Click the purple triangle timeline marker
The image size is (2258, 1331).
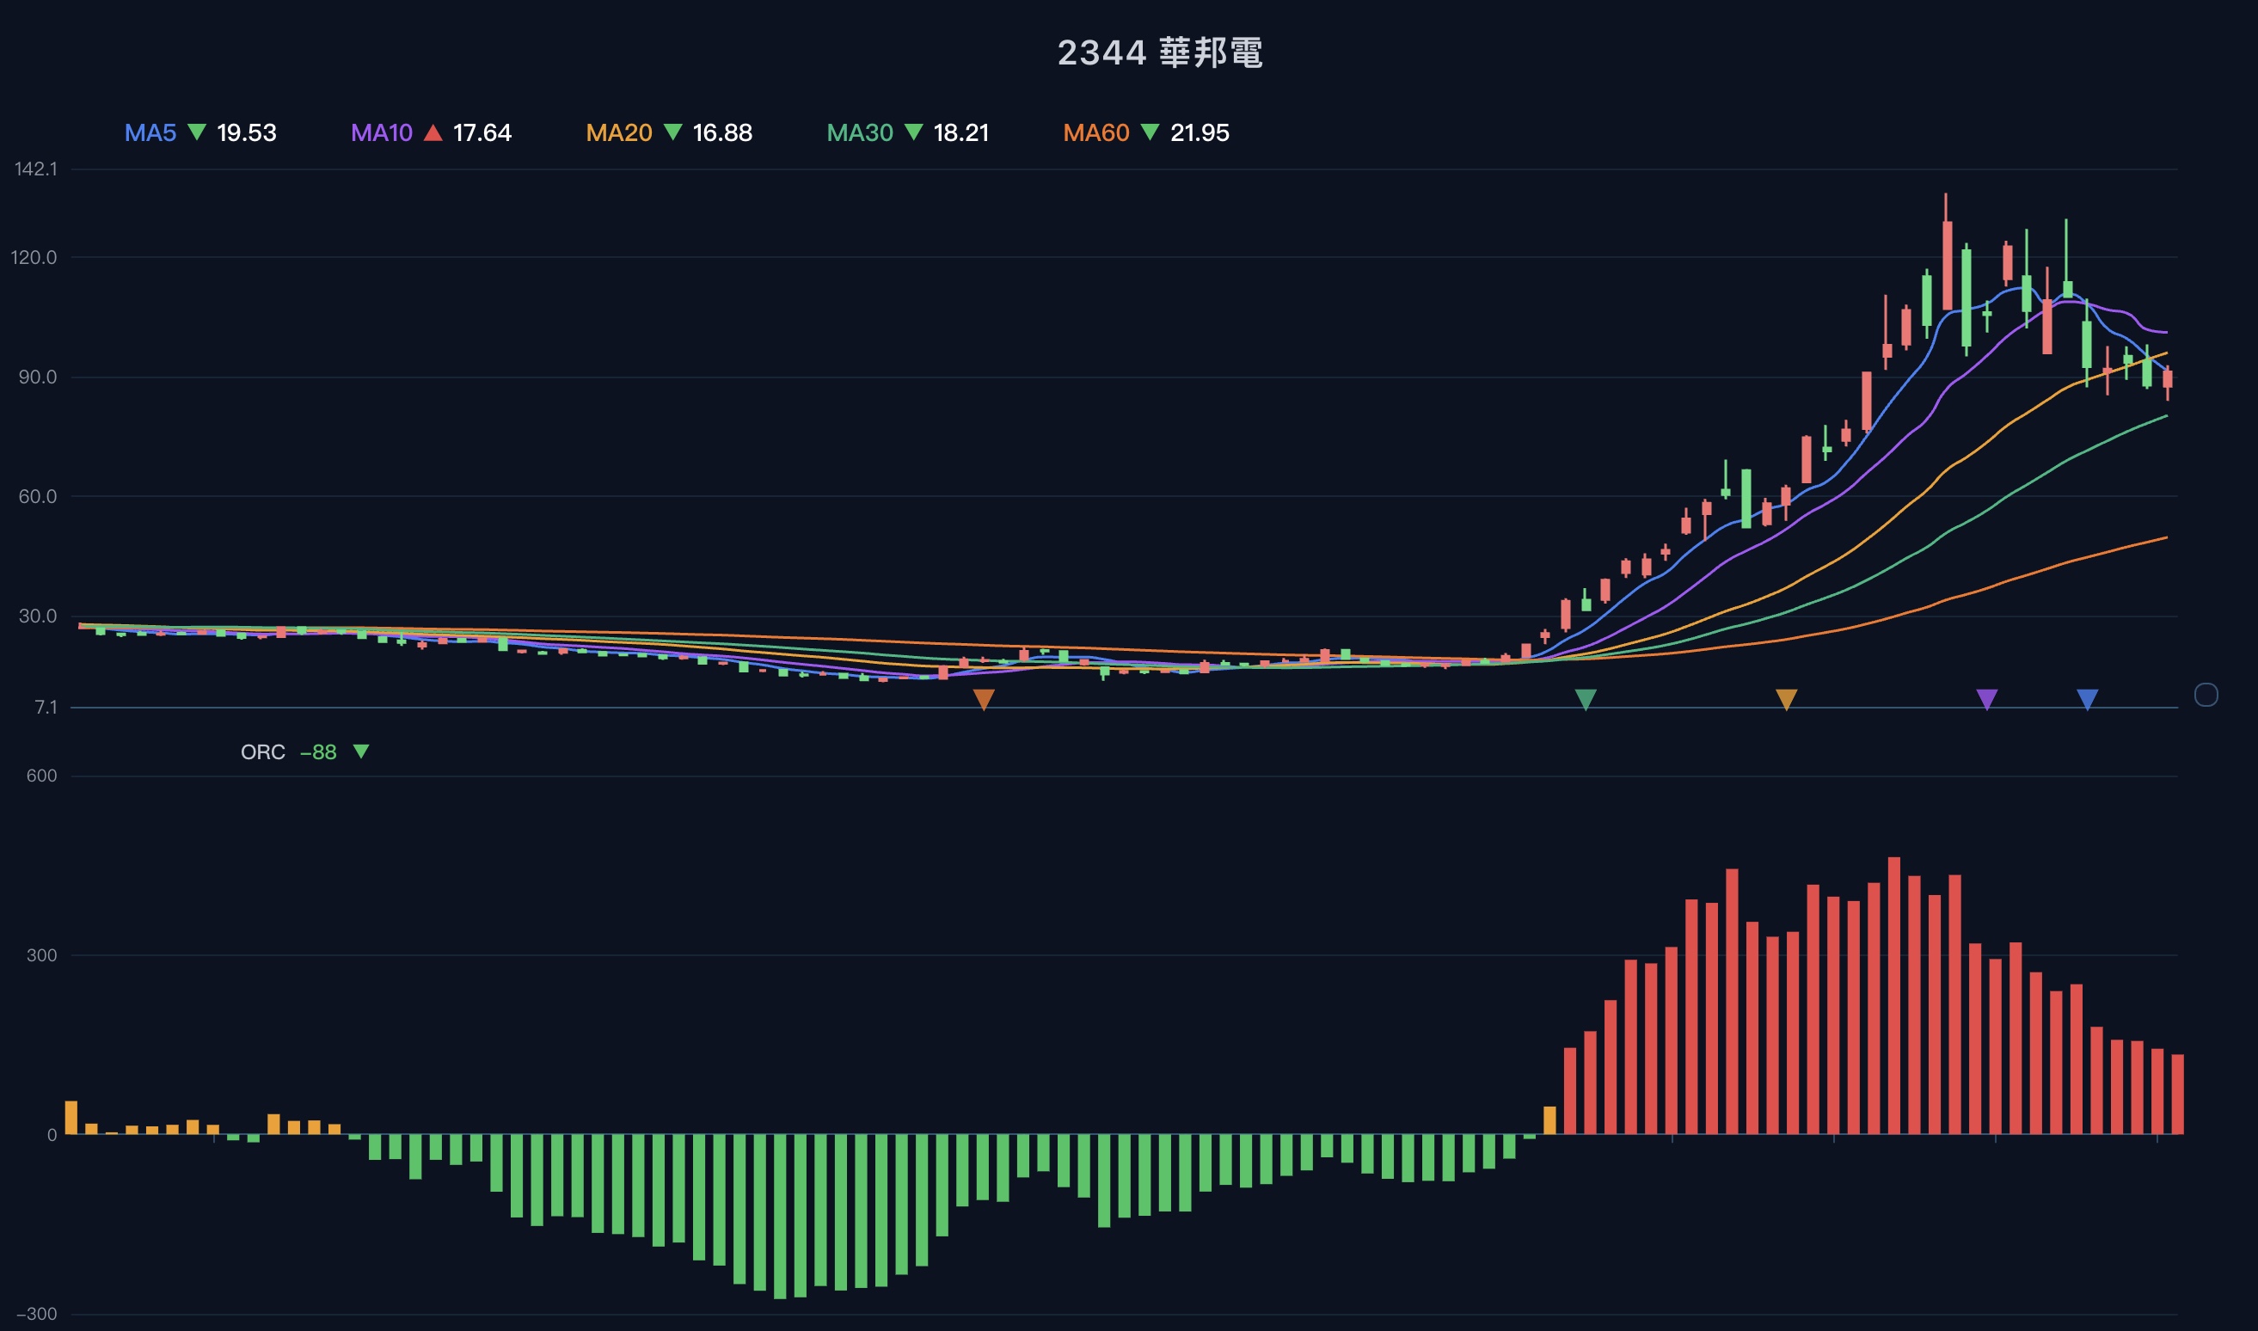coord(1986,699)
